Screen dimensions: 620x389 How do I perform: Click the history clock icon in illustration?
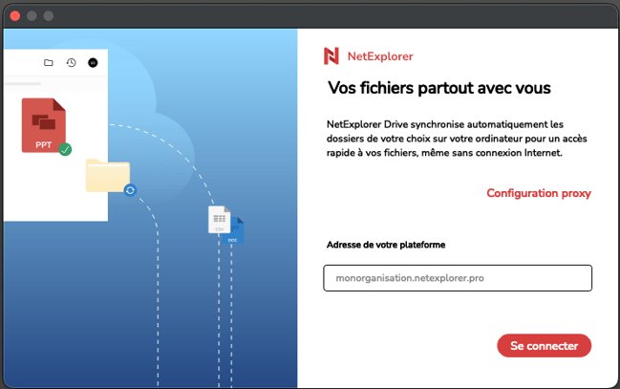pos(72,62)
